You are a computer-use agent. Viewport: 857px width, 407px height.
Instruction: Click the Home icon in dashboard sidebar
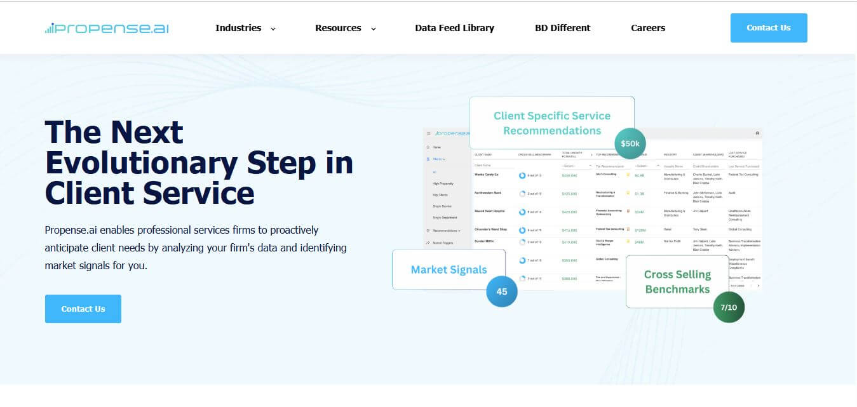click(x=428, y=147)
